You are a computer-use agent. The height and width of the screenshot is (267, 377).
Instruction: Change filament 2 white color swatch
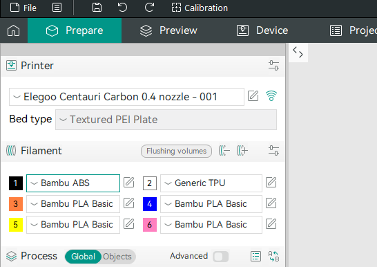click(x=150, y=183)
